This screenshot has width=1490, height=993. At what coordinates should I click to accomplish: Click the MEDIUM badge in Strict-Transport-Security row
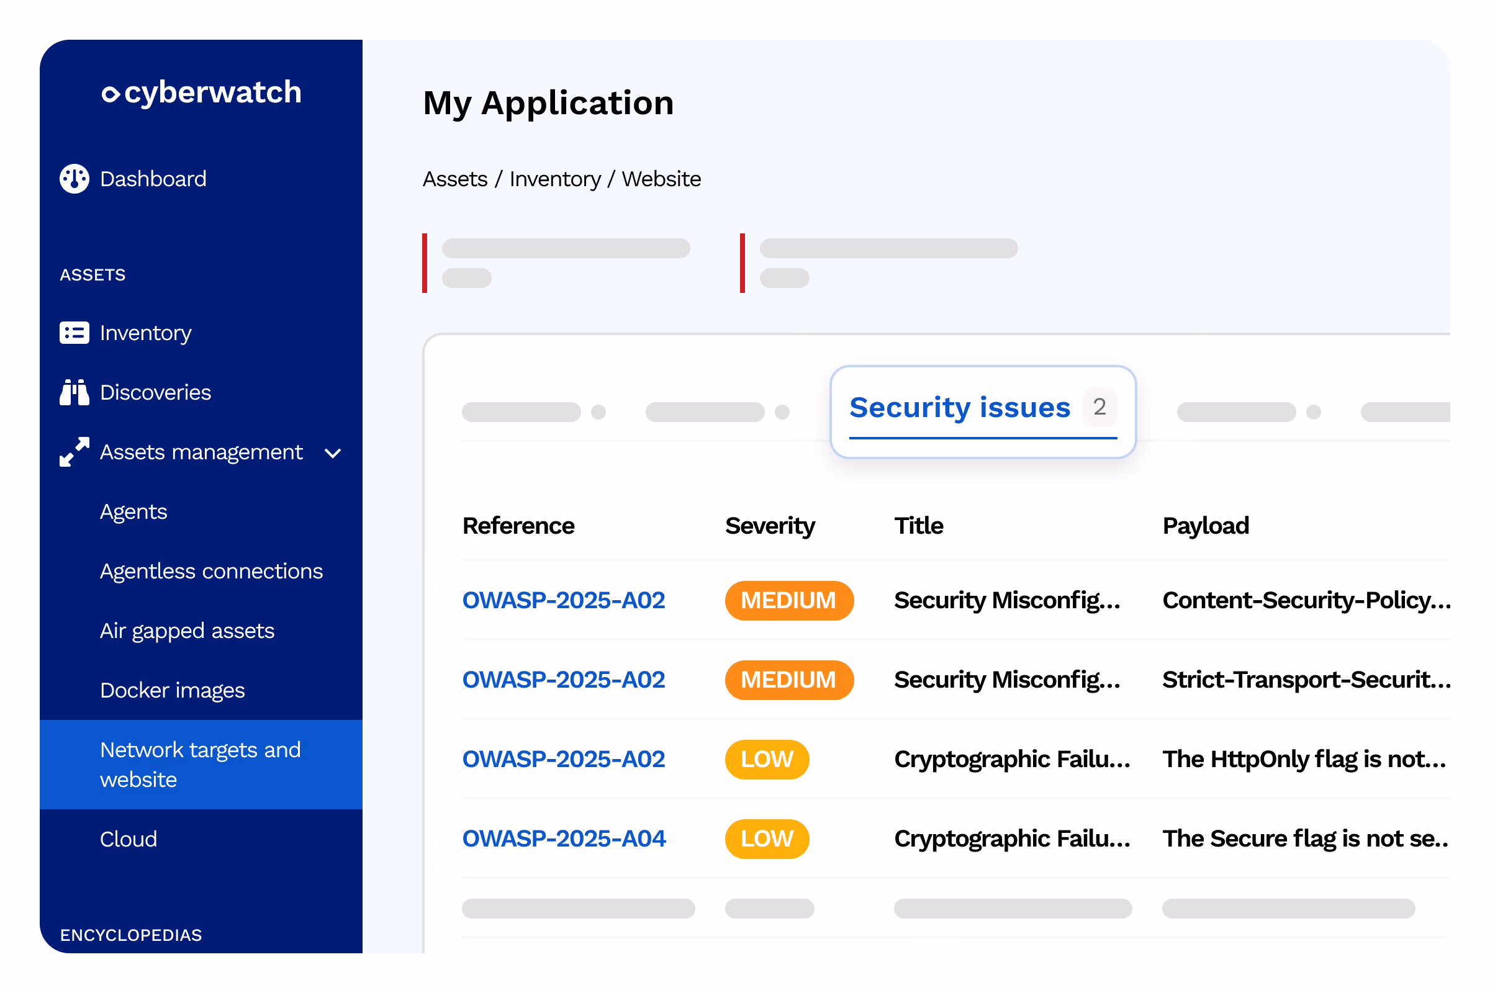tap(789, 680)
